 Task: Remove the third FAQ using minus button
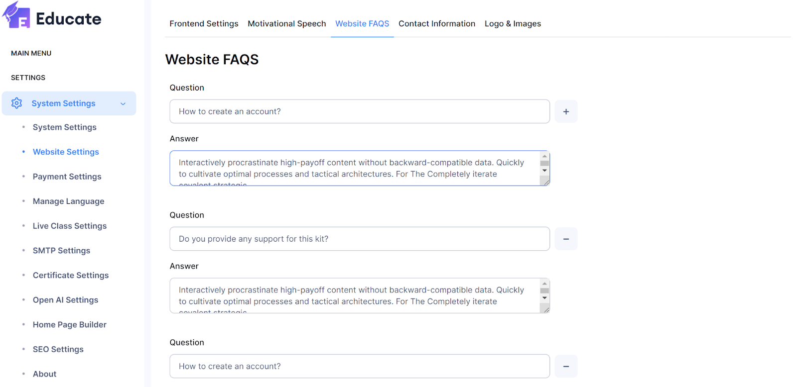566,366
